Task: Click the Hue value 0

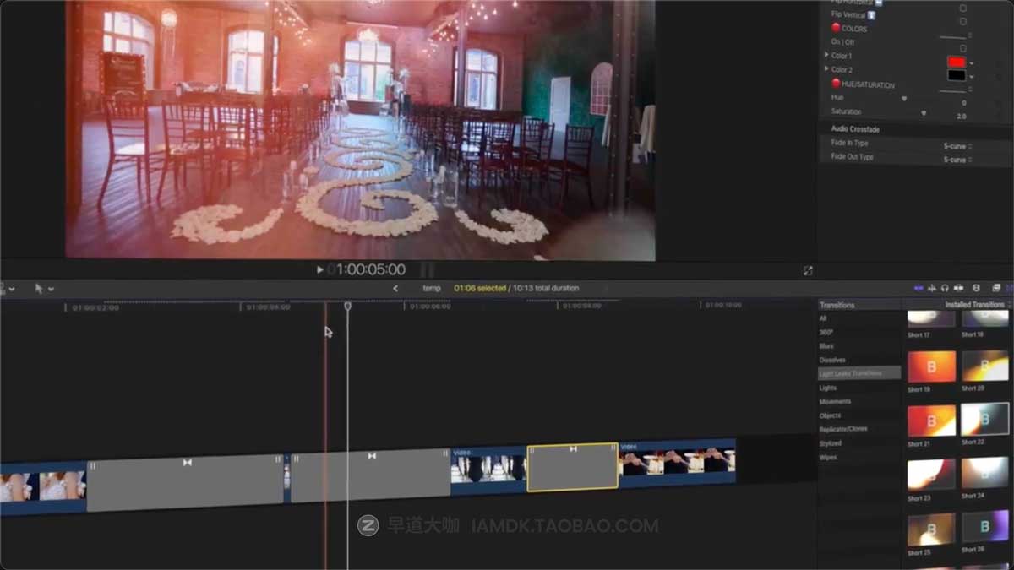Action: pyautogui.click(x=963, y=102)
